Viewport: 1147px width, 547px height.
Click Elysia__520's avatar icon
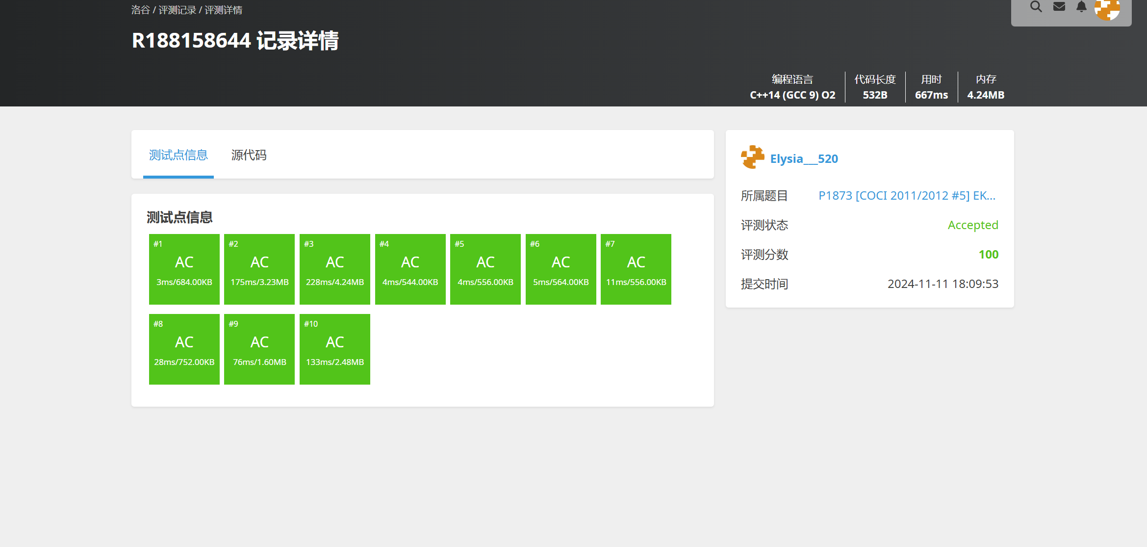(753, 157)
